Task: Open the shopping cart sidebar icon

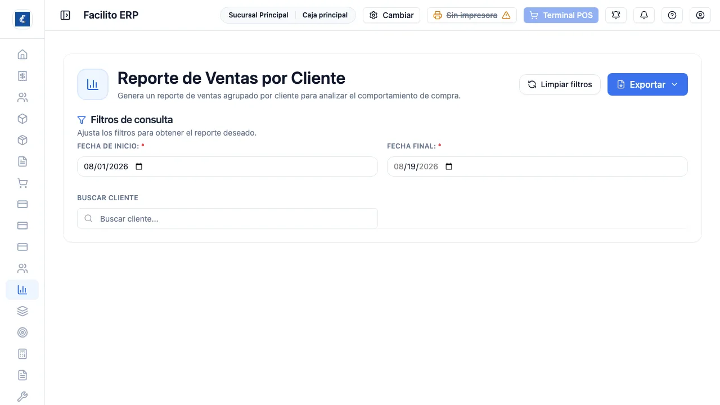Action: 22,183
